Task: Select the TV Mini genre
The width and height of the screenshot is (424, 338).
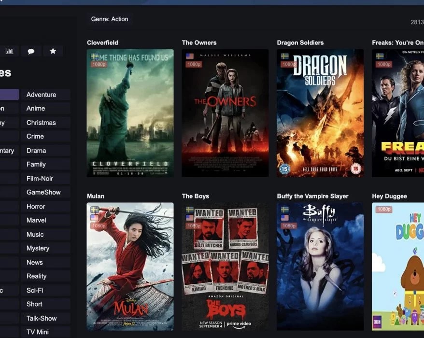Action: click(45, 332)
